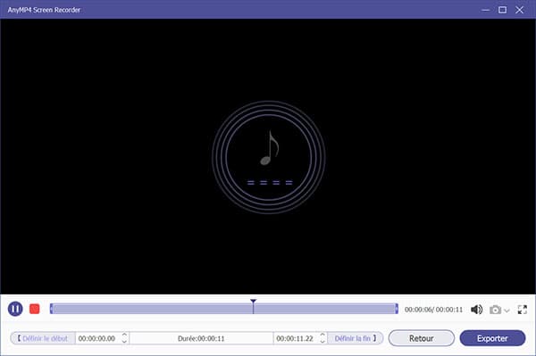Enter fullscreen preview mode
This screenshot has height=356, width=536.
(x=523, y=310)
